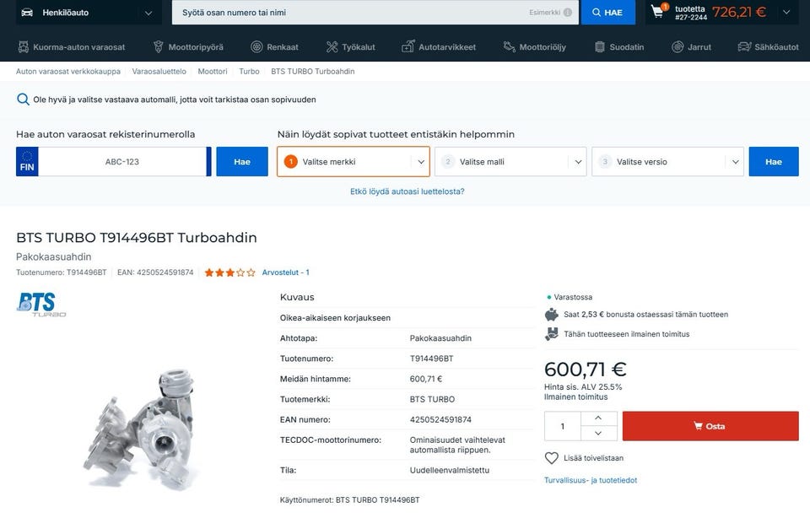Click product title BTS TURBO T914496BT Turboahdin
The image size is (810, 518).
[x=137, y=238]
